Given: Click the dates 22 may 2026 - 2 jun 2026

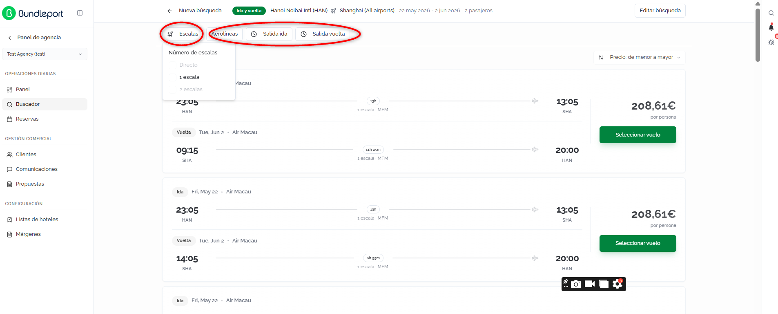Looking at the screenshot, I should pos(430,11).
